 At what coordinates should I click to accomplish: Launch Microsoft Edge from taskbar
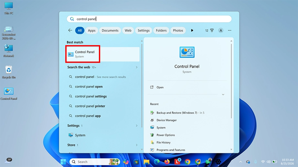(157, 162)
